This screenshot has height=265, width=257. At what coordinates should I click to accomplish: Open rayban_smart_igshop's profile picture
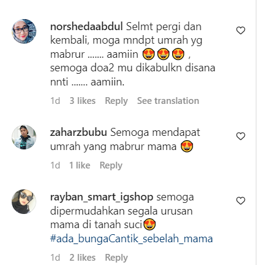point(24,202)
